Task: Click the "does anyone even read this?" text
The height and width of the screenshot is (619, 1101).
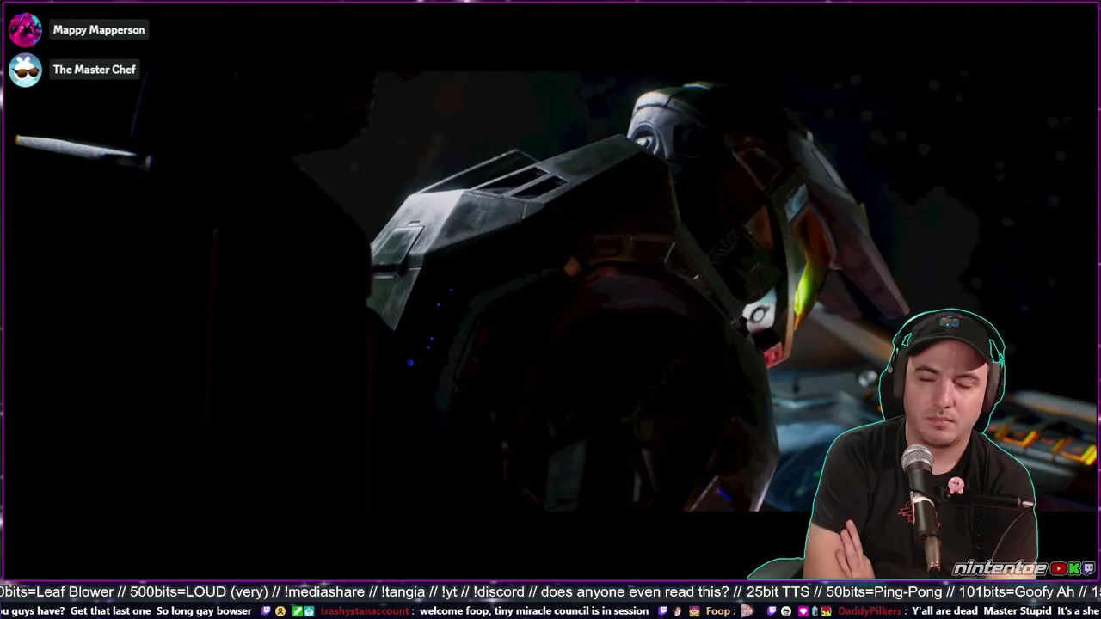Action: point(635,592)
